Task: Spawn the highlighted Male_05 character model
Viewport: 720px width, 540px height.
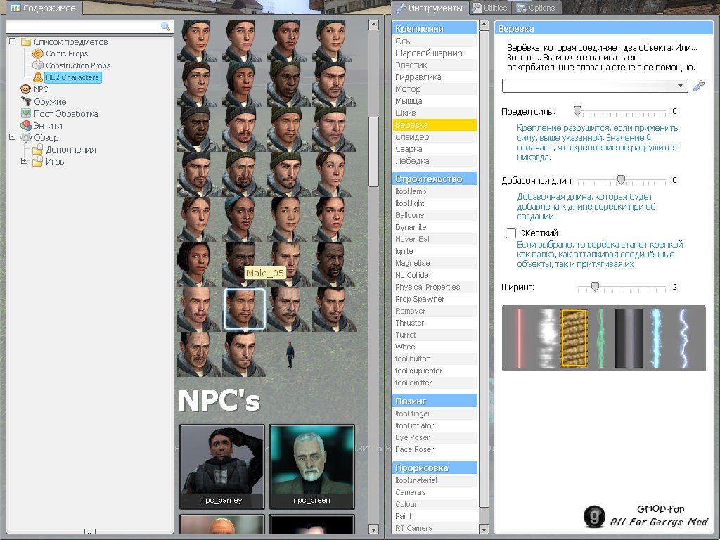Action: [244, 309]
